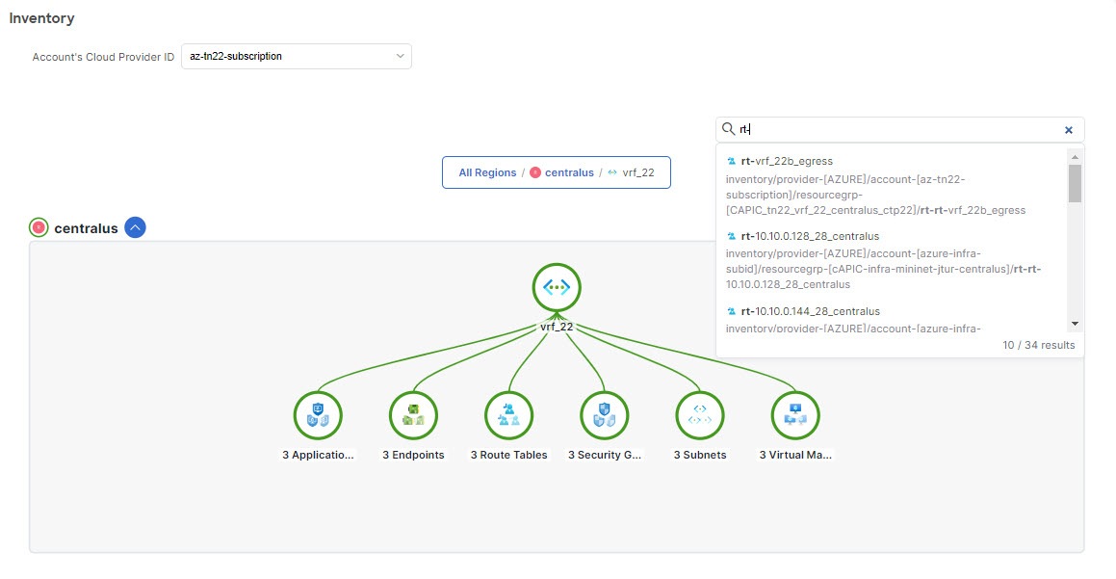Click the Subnets node icon
Image resolution: width=1116 pixels, height=579 pixels.
point(699,415)
